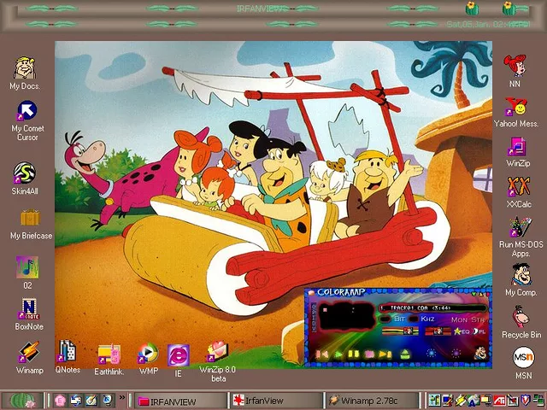The image size is (547, 410).
Task: Play the track in Coloramp player
Action: tap(338, 354)
